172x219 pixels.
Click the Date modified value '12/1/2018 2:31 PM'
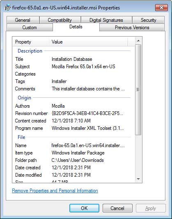pos(71,175)
